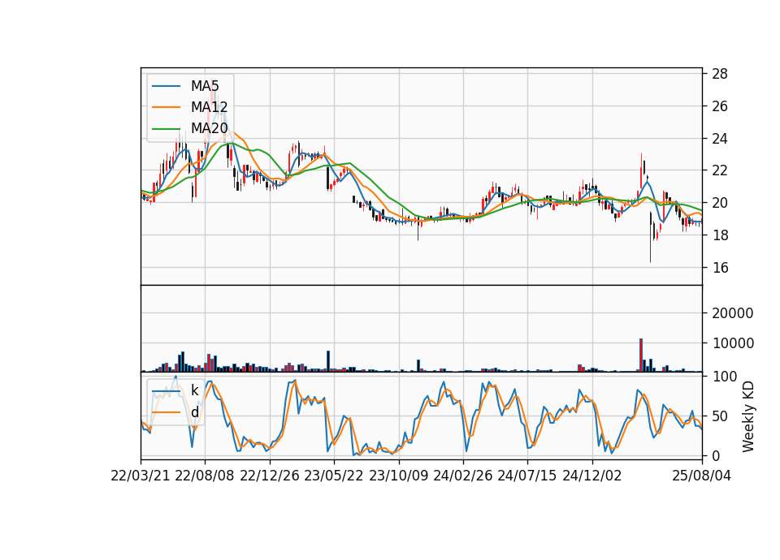Click the KD axis value 50

click(x=720, y=416)
